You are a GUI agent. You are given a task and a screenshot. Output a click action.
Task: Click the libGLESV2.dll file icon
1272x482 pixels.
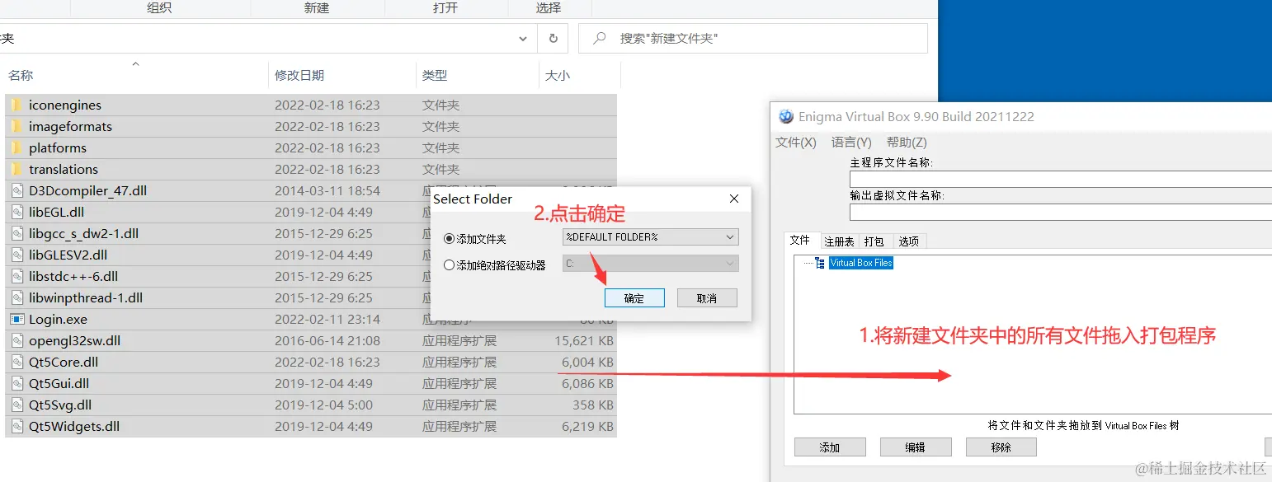(16, 255)
